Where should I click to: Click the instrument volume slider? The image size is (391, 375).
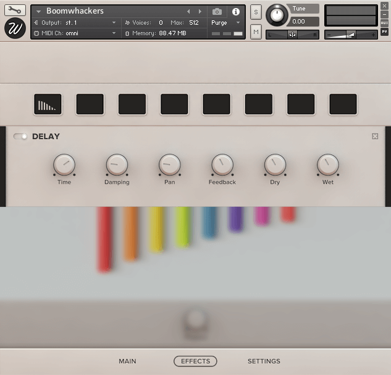(x=351, y=35)
